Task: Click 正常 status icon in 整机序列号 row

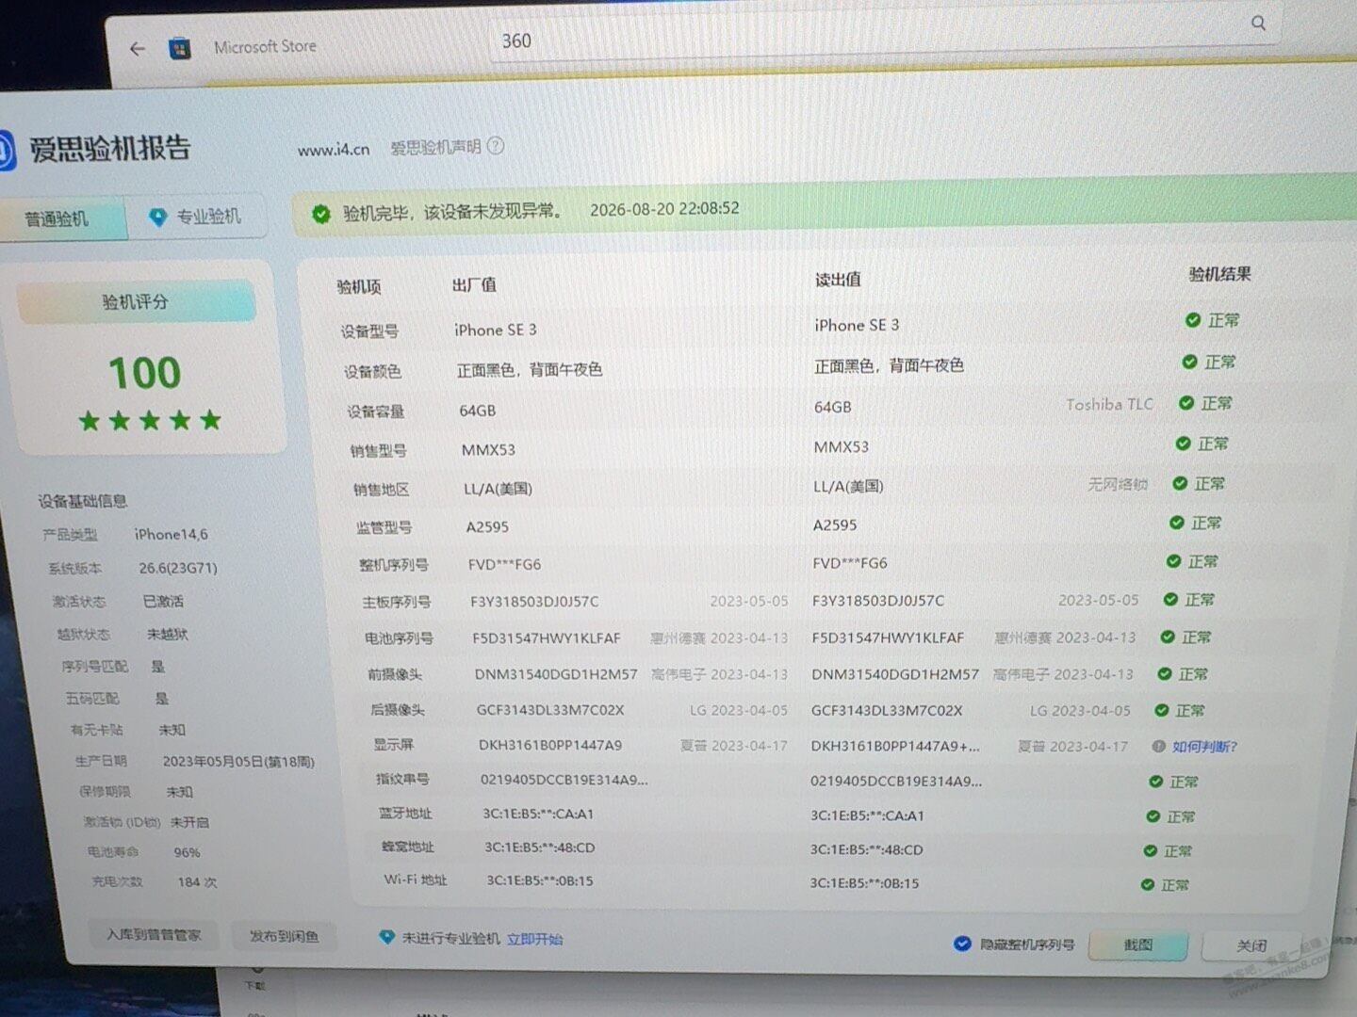Action: tap(1173, 561)
